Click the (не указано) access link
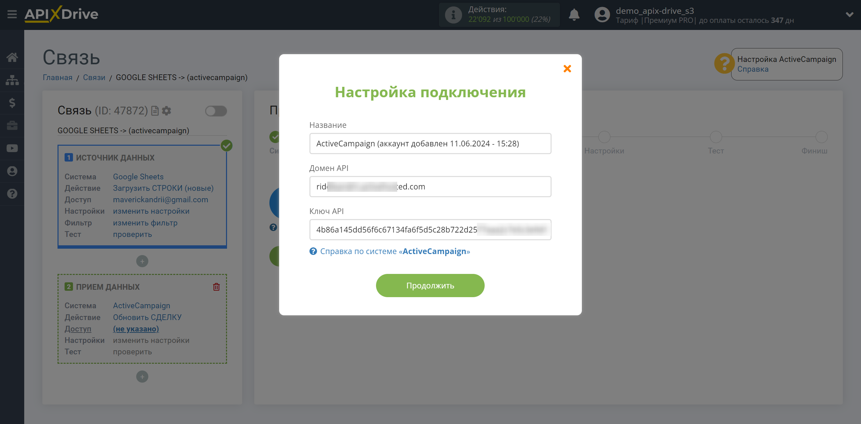The height and width of the screenshot is (424, 861). 136,329
